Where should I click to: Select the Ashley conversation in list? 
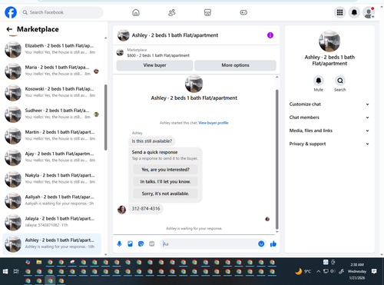51,244
